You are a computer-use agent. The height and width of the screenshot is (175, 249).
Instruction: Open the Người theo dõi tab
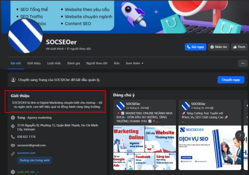[97, 63]
